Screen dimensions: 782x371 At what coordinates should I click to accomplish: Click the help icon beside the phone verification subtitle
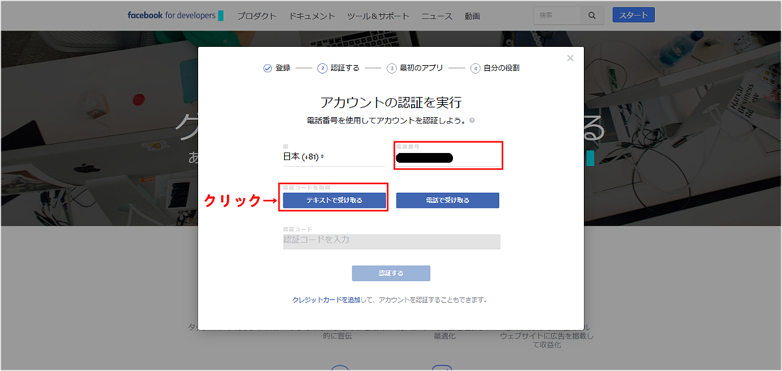[472, 120]
